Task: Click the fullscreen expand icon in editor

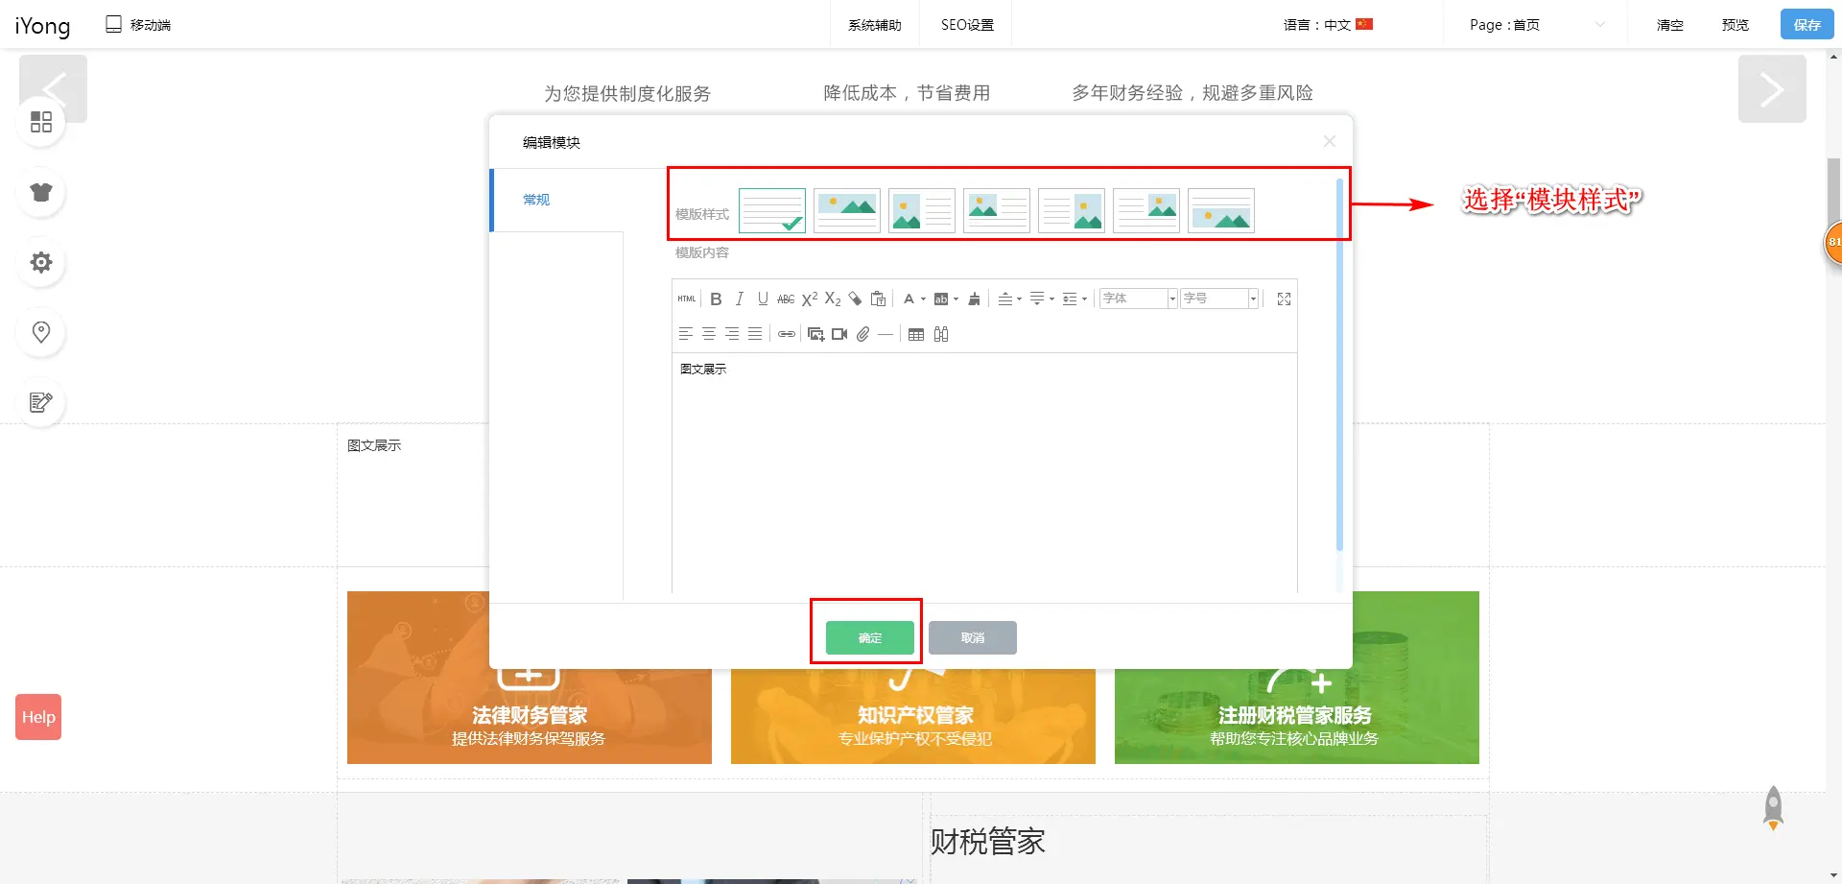Action: 1284,299
